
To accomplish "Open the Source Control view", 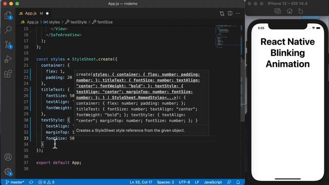I will click(x=8, y=45).
